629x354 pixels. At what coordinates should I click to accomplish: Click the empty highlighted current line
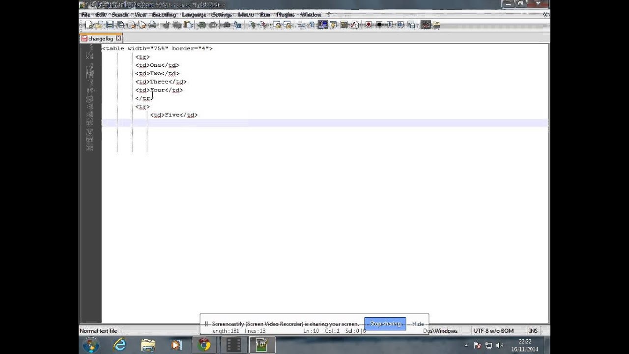pyautogui.click(x=325, y=123)
